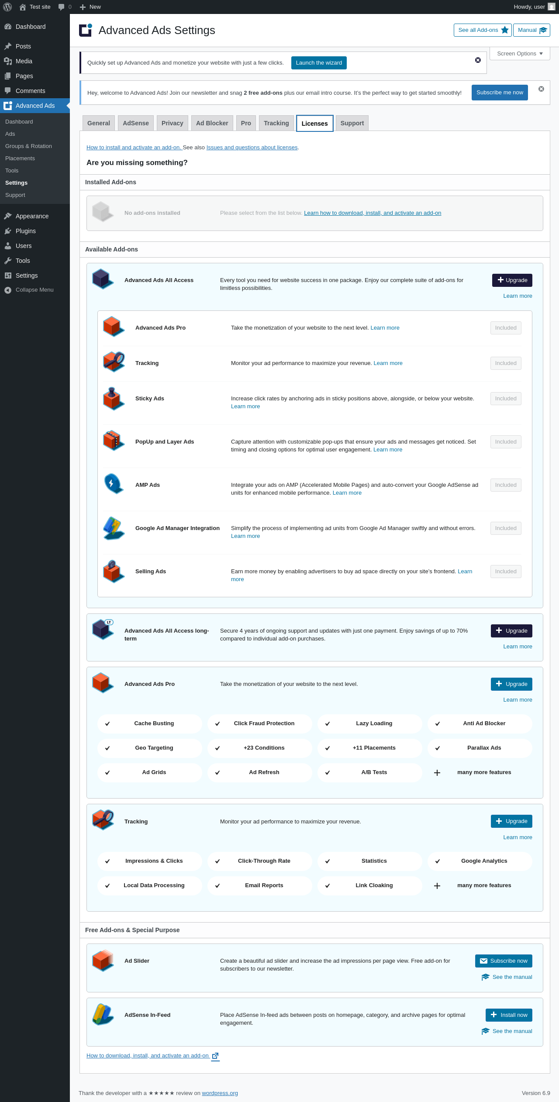Click the Email Reports feature pill

[260, 885]
